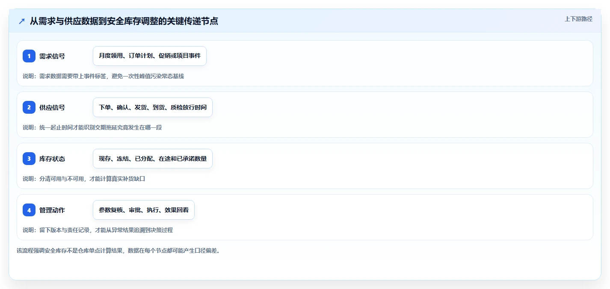Click the 需求信号 heading

pyautogui.click(x=52, y=56)
